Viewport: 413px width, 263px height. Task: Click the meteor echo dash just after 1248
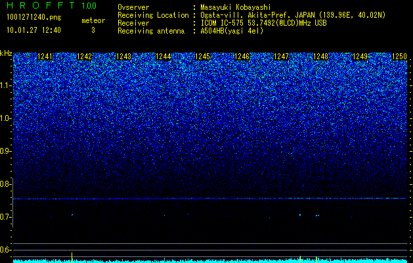click(x=317, y=216)
